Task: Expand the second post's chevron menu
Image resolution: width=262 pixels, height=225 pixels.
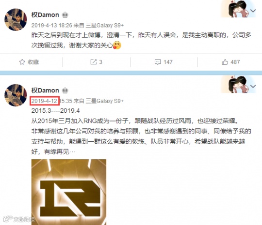Action: [253, 86]
